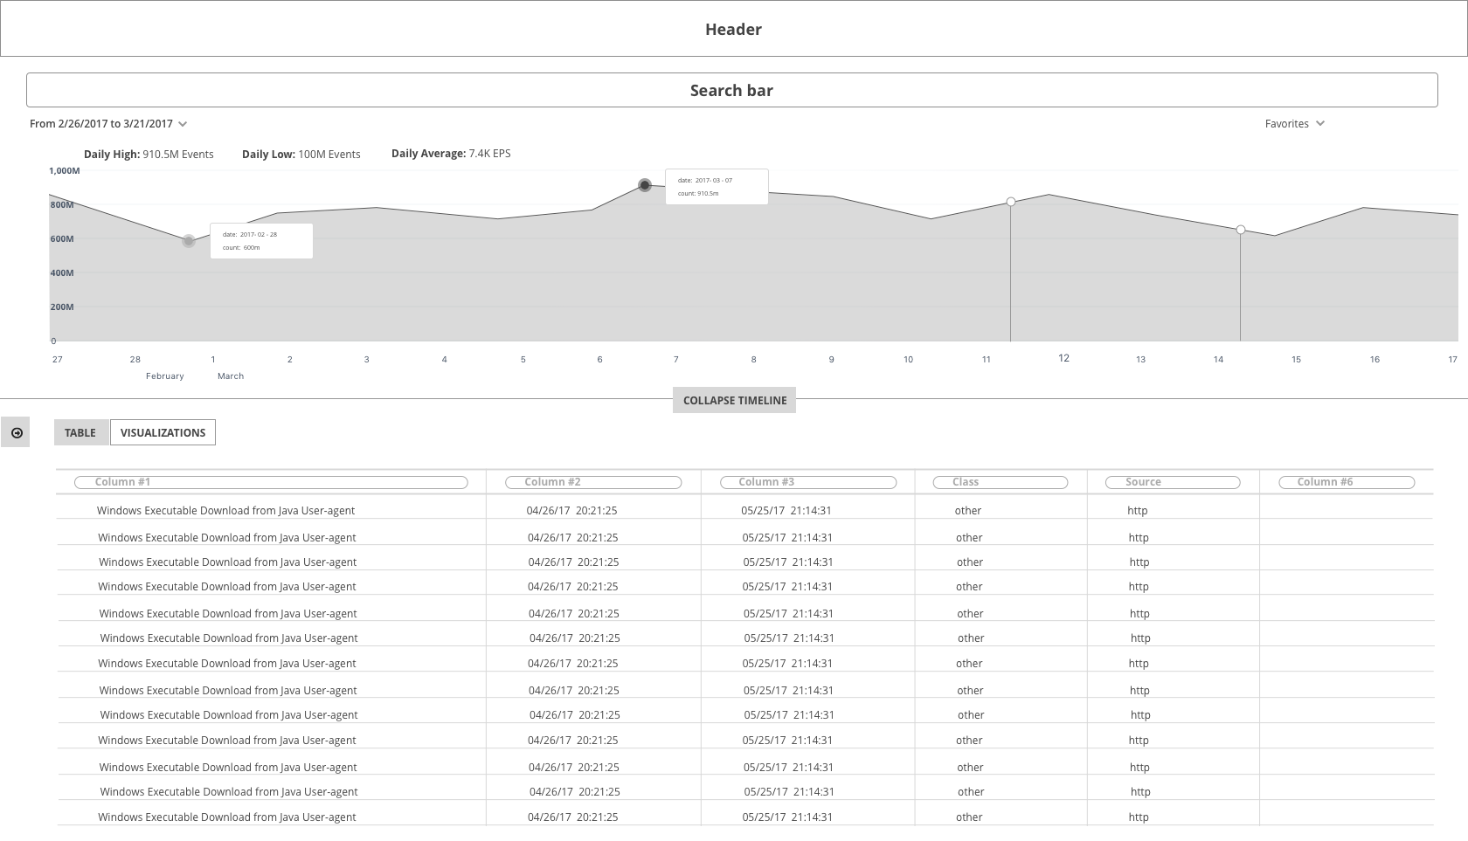
Task: Click the Column #6 filter field
Action: [x=1347, y=482]
